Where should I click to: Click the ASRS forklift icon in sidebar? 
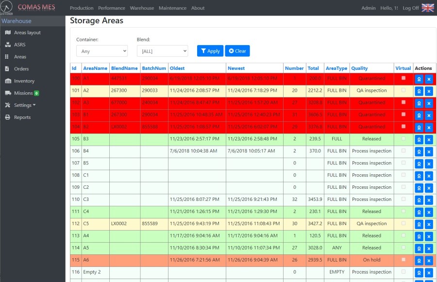click(x=8, y=45)
